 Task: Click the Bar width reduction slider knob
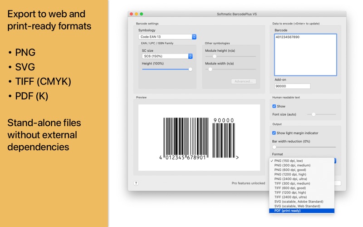pos(275,147)
